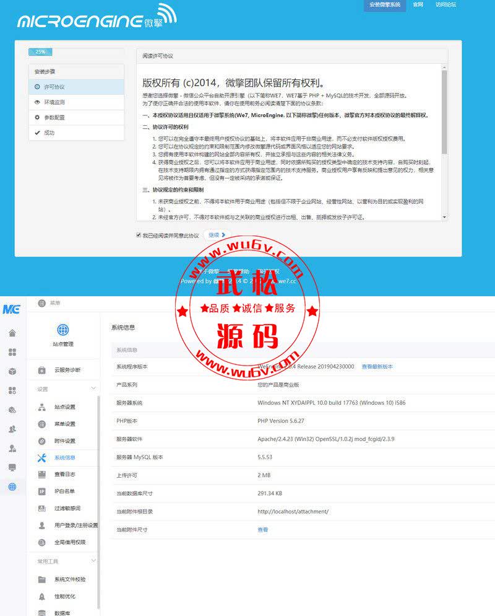Screen dimensions: 495x616
Task: Select the 成功 install step
Action: point(77,133)
